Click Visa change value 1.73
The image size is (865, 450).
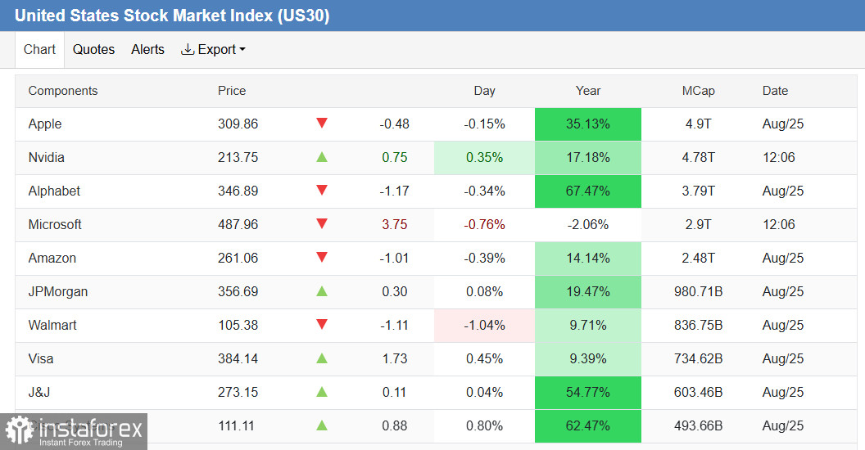click(395, 359)
